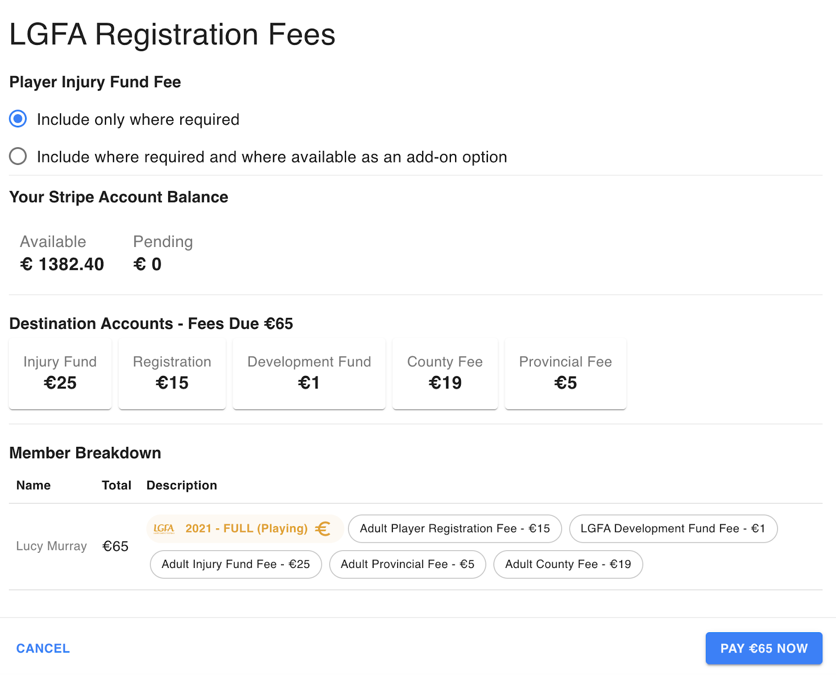The height and width of the screenshot is (675, 836).
Task: Select the Injury Fund €25 destination card
Action: click(x=60, y=373)
